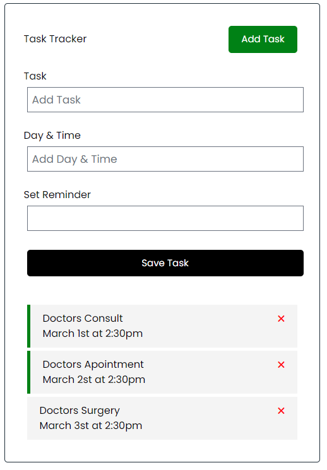Click the March 3st at 2:30pm text
Screen dimensions: 327x470
coord(91,426)
